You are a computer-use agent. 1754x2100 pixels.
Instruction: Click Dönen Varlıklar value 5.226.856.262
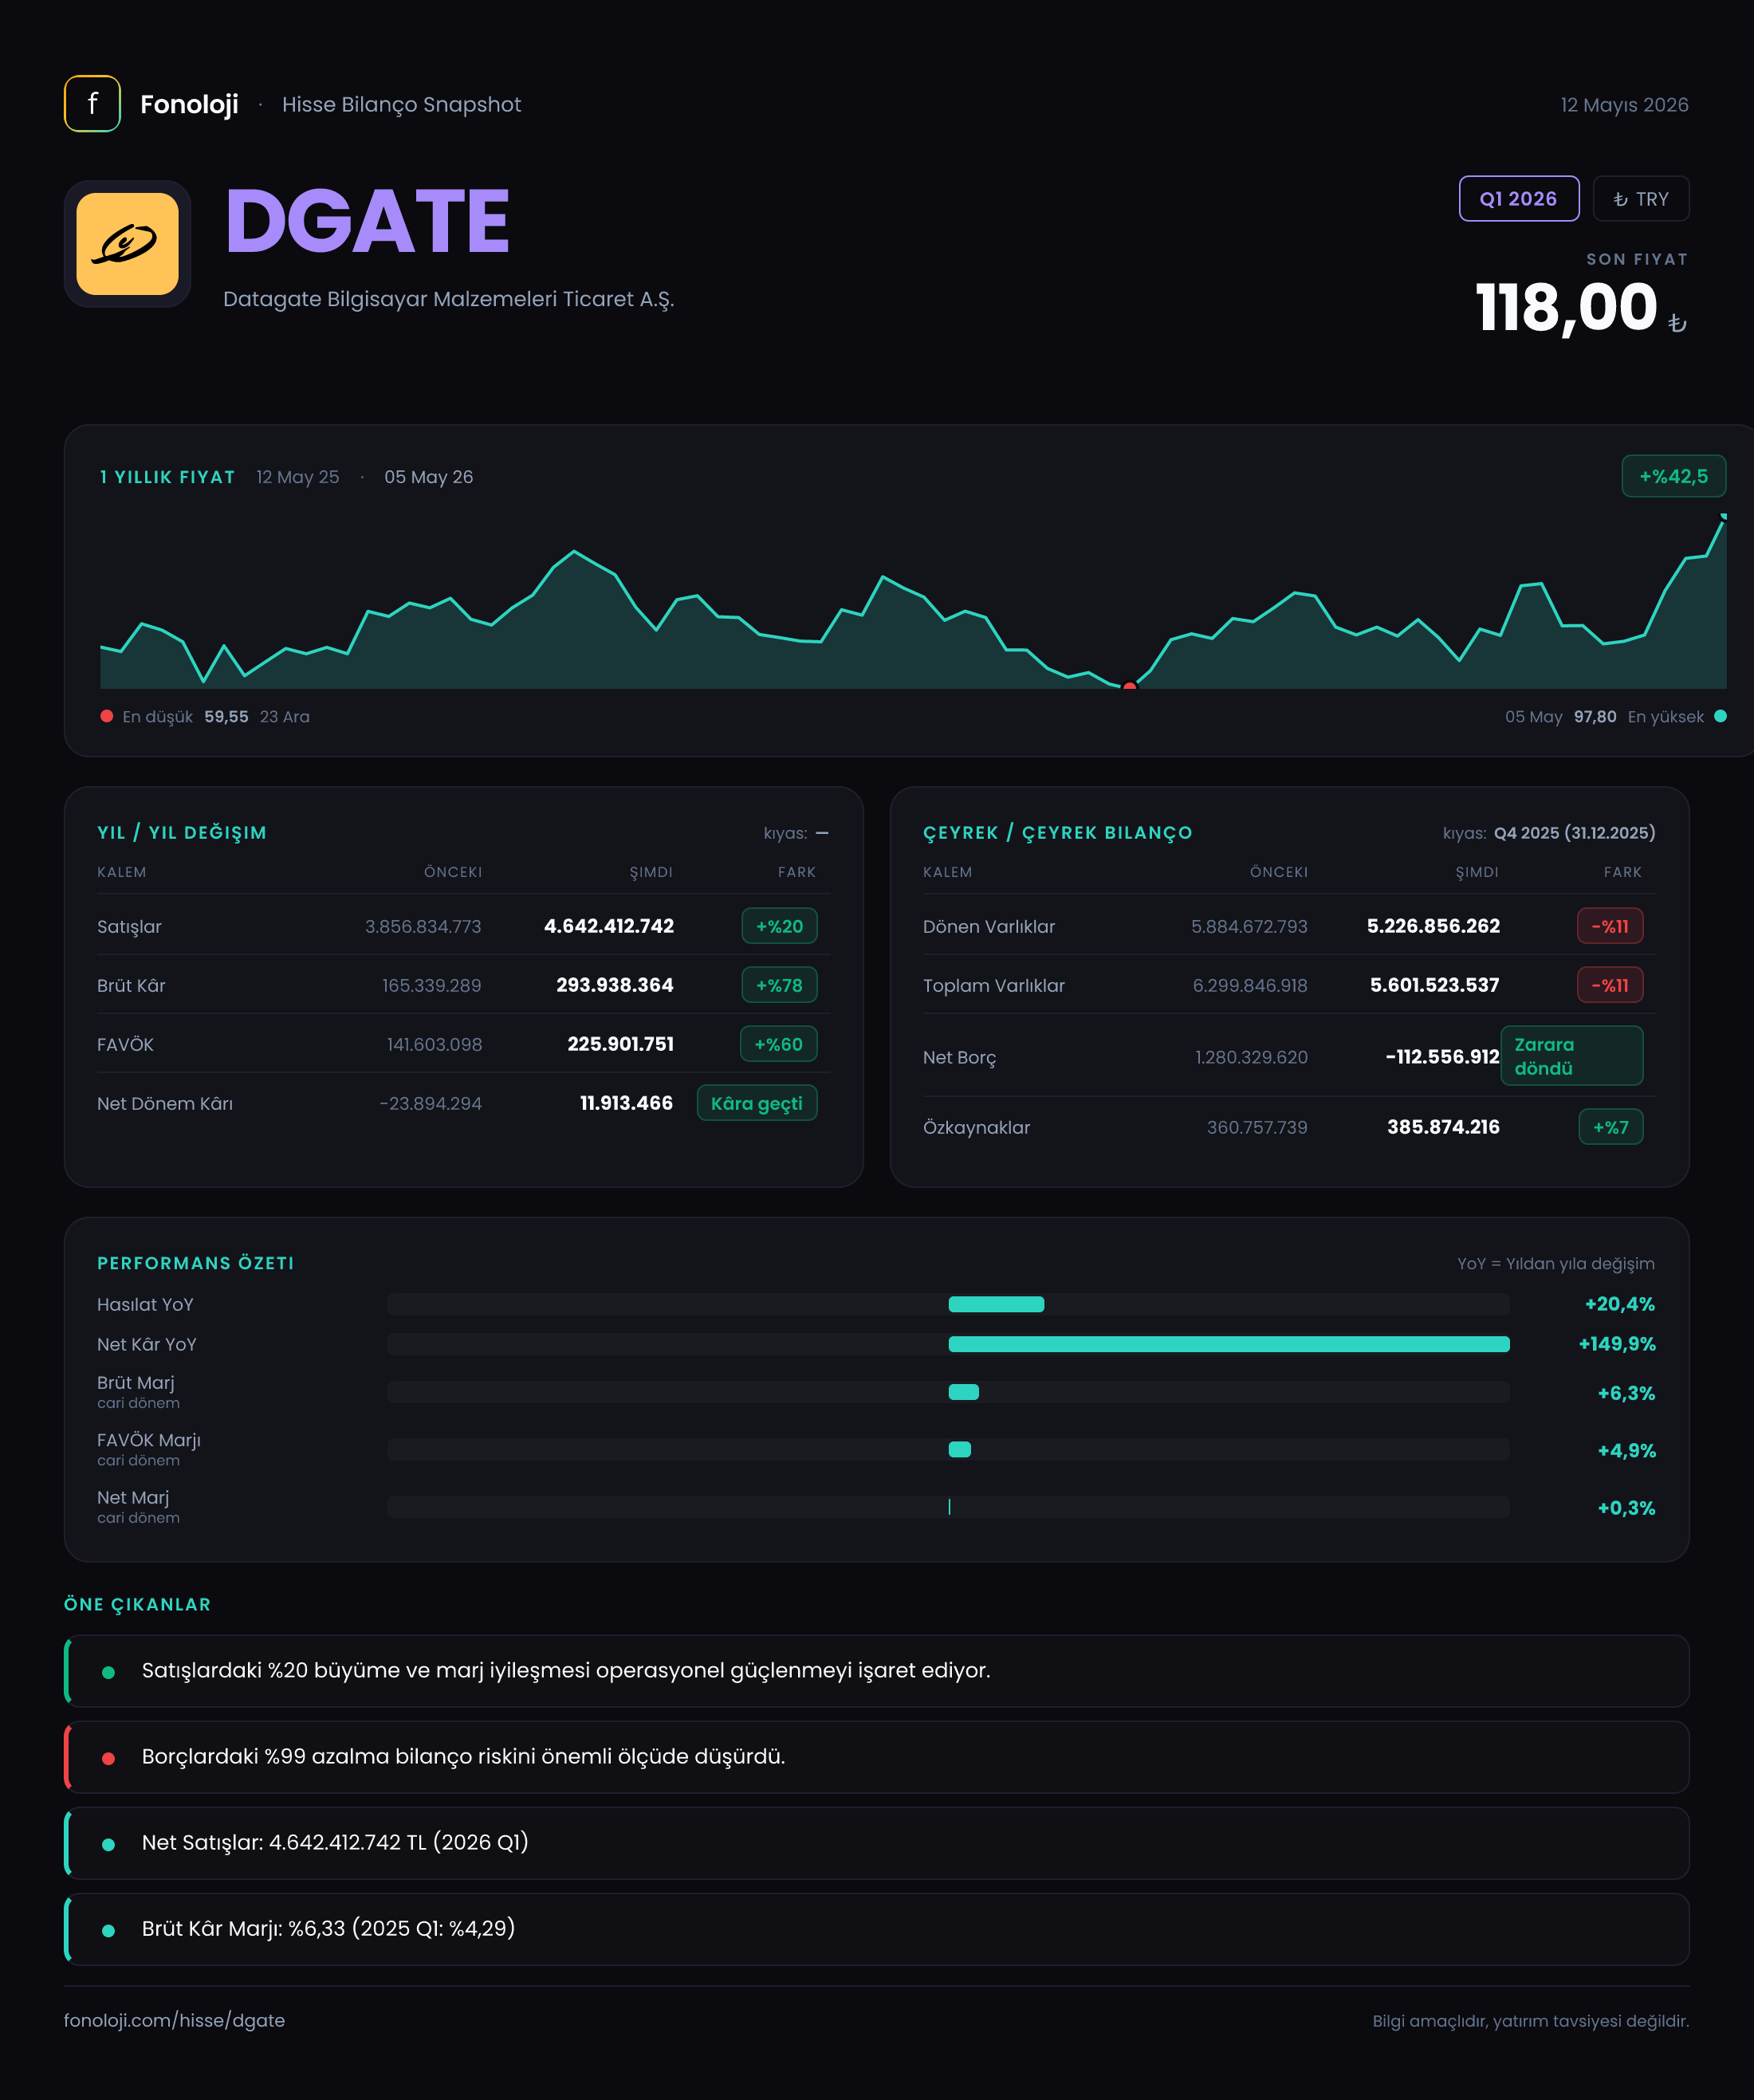click(1433, 926)
